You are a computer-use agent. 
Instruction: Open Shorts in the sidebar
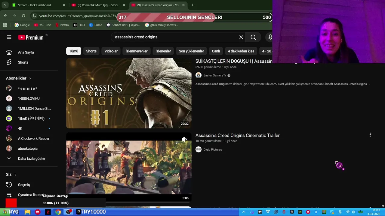point(29,62)
